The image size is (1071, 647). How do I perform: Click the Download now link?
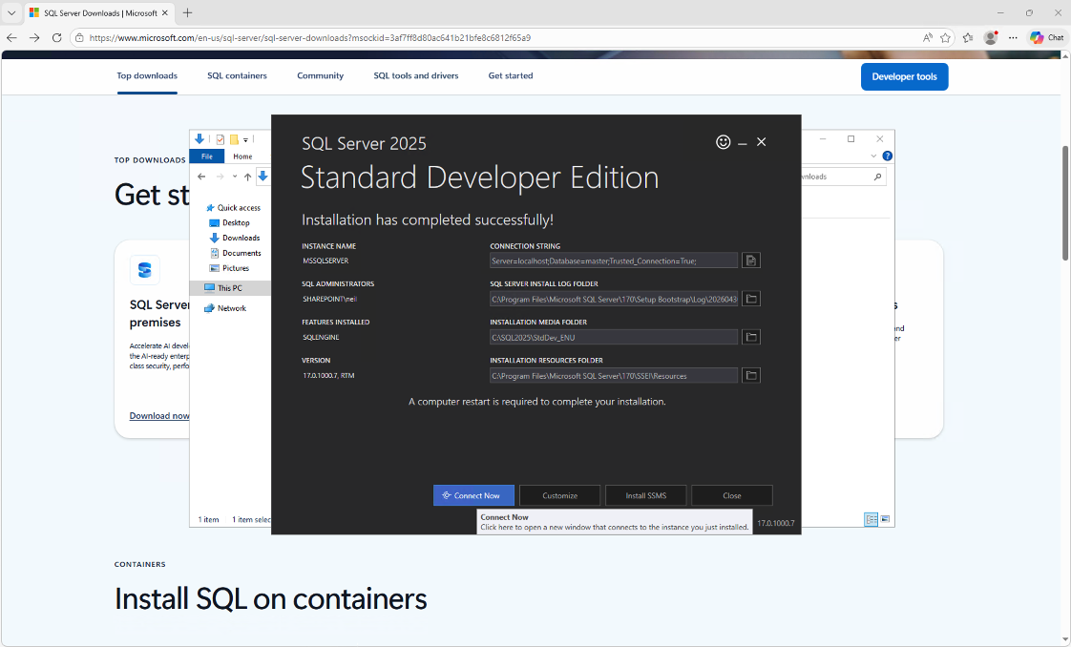pyautogui.click(x=159, y=416)
